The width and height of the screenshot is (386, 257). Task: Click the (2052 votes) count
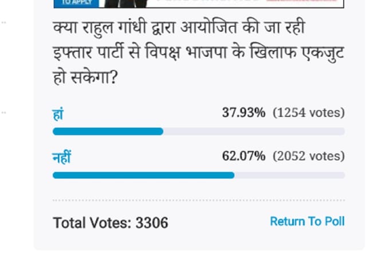coord(308,156)
